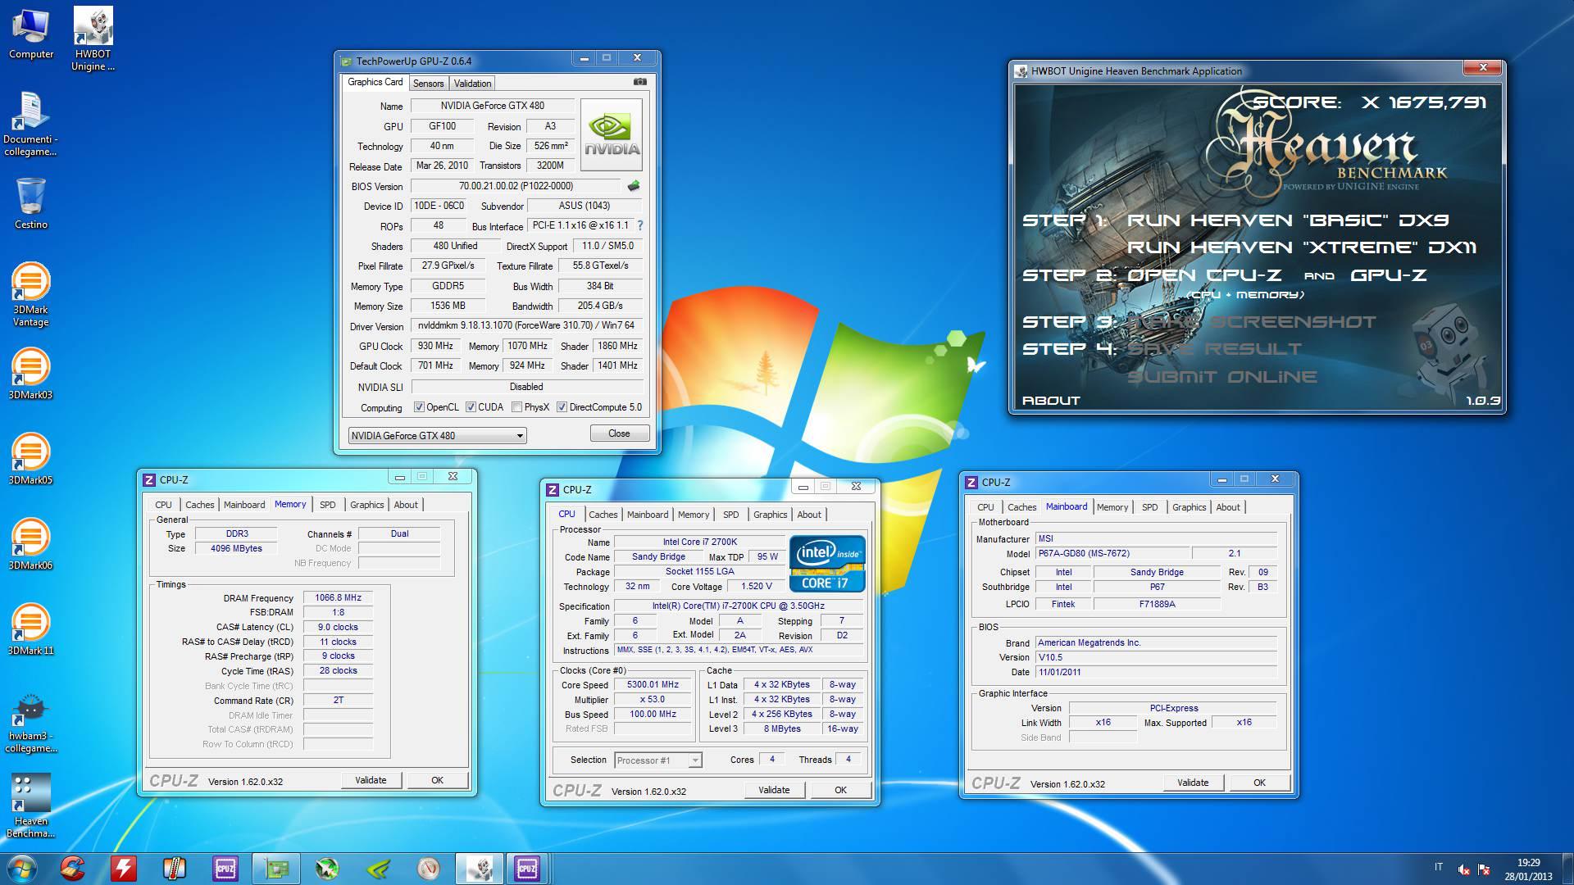Open the 3DMark 11 desktop shortcut

tap(30, 629)
